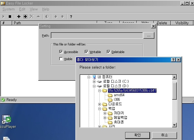Click the Move Down arrow icon
Screen dimensions: 194x140
tap(56, 17)
